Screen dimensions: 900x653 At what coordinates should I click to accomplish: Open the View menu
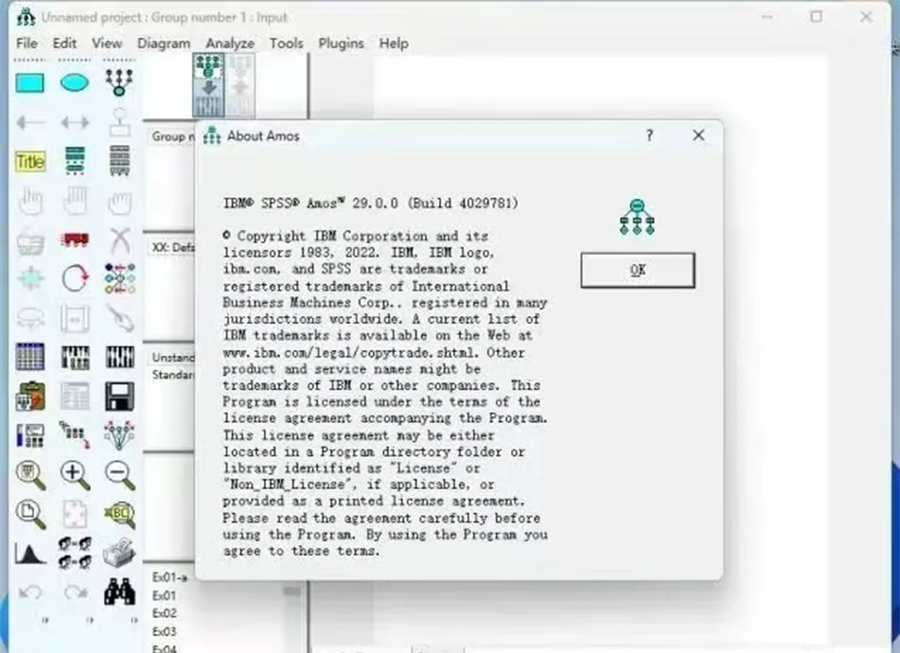pyautogui.click(x=107, y=43)
